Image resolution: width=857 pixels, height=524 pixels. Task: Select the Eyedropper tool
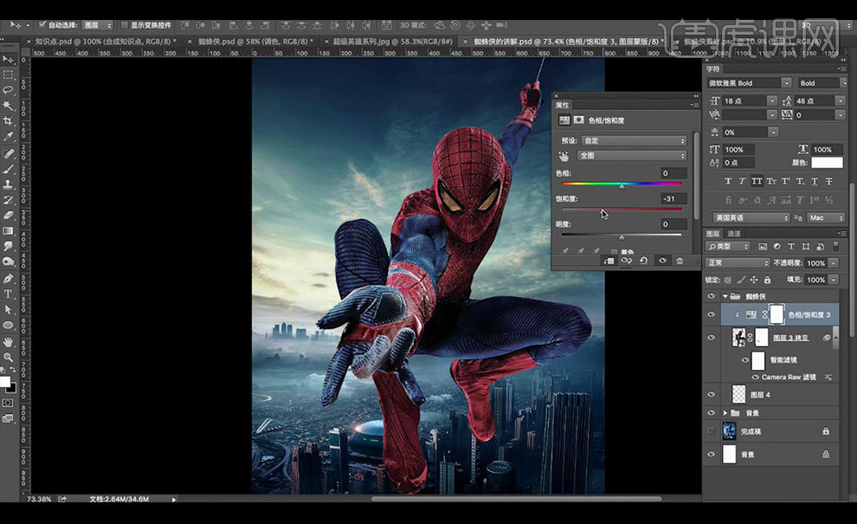8,136
